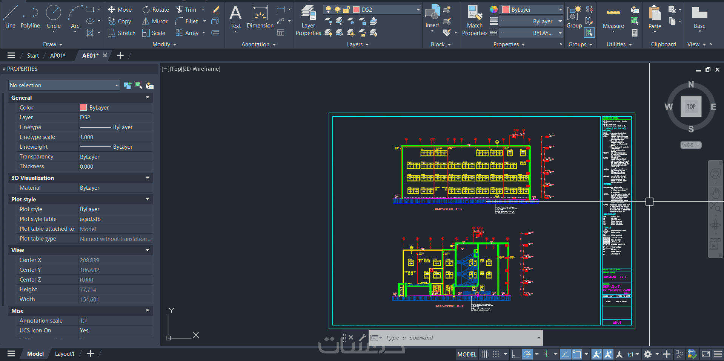The width and height of the screenshot is (724, 361).
Task: Click the WCS coordinate system button
Action: [x=691, y=145]
